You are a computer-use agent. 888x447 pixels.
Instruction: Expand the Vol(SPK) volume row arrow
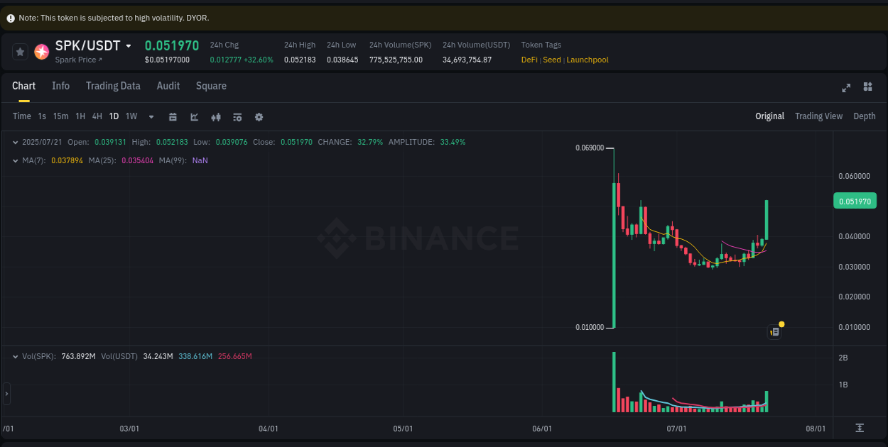[15, 356]
